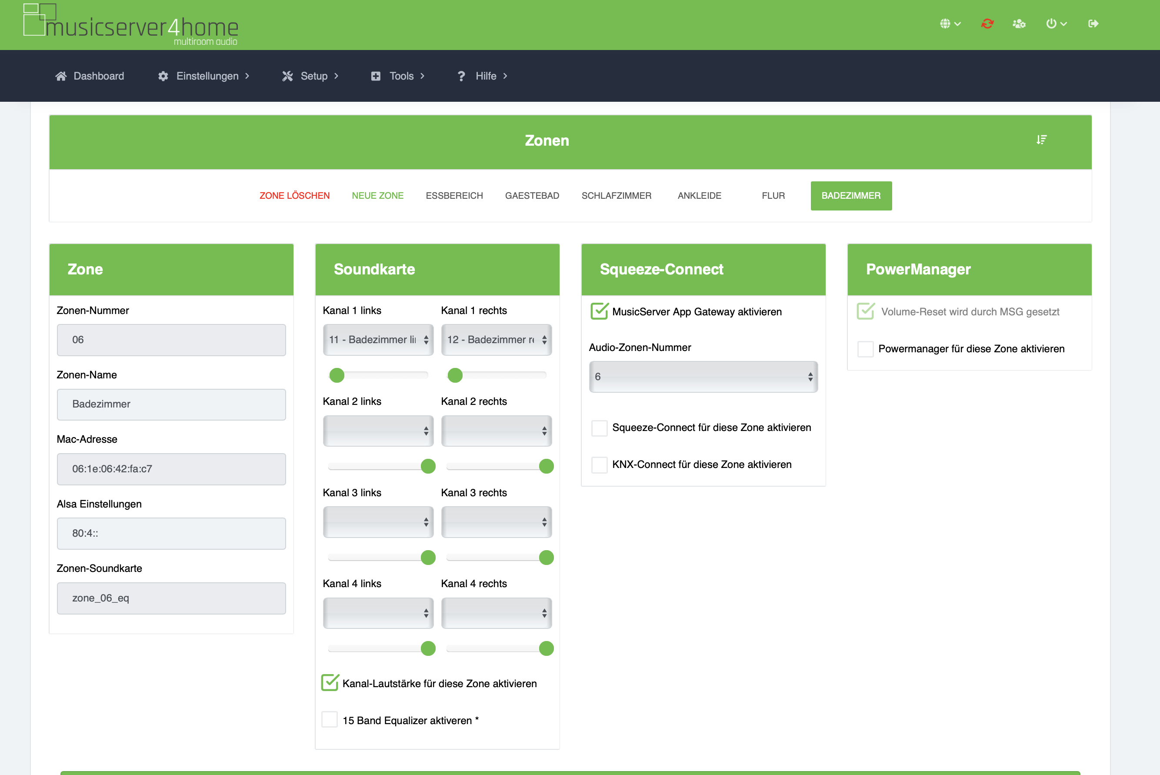Click the Zonen-Name input field
Viewport: 1160px width, 775px height.
171,404
